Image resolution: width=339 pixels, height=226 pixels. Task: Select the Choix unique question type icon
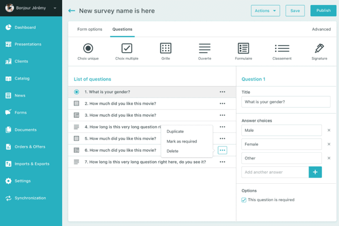click(x=88, y=48)
